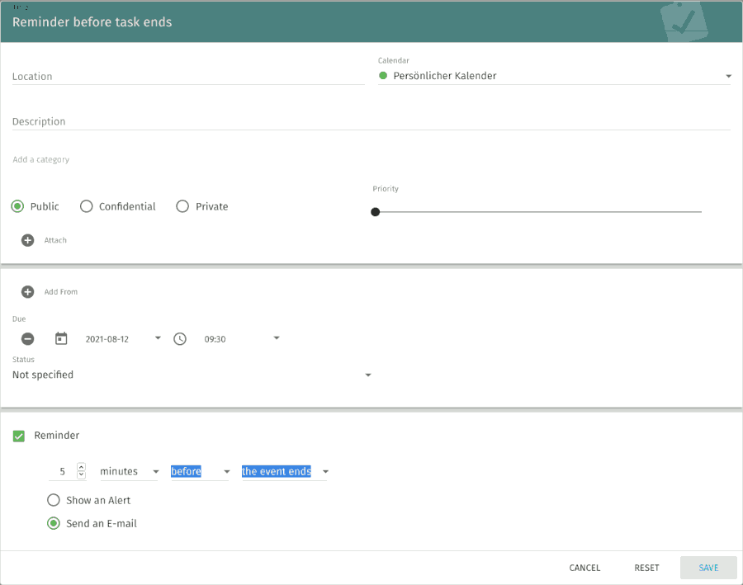Click the Add From plus icon

[27, 292]
